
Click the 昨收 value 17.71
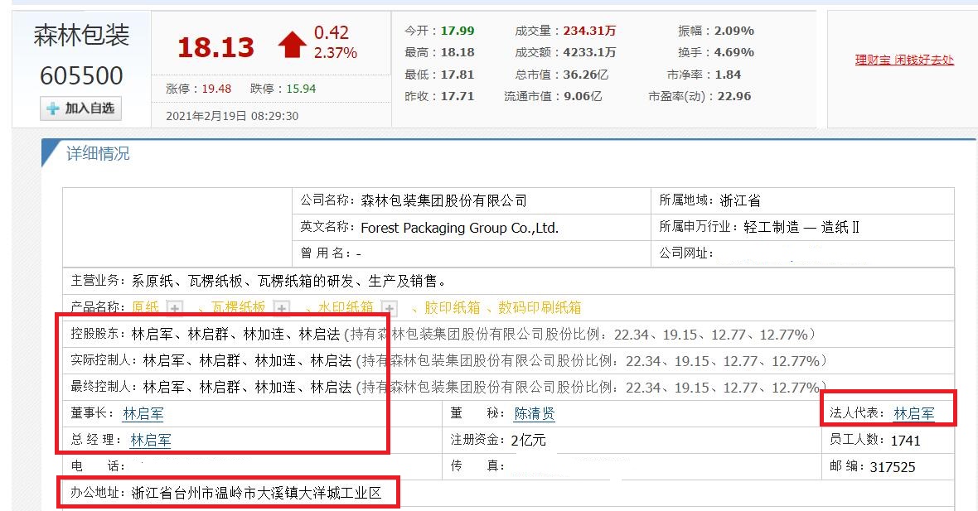tap(458, 96)
